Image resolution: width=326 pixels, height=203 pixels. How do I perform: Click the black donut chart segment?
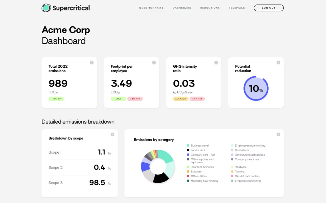coord(160,178)
